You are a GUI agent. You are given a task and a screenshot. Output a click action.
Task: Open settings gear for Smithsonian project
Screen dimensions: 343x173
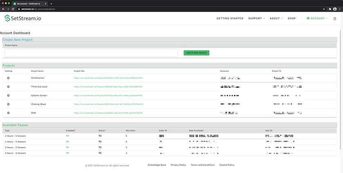8,78
